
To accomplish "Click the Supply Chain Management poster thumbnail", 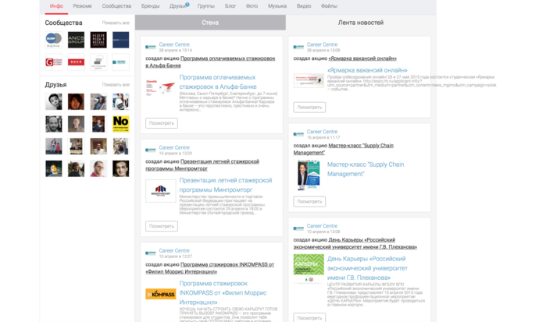I will (x=309, y=175).
